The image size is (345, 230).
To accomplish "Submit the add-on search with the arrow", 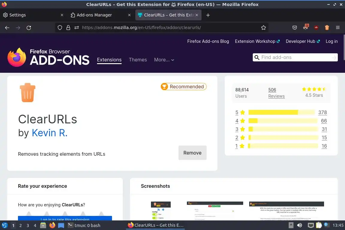I will click(x=334, y=57).
